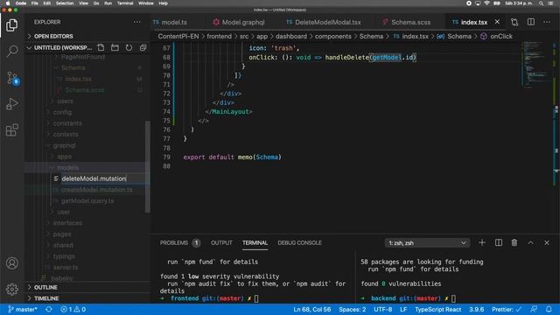
Task: Open the Debug Console tab
Action: [x=299, y=243]
